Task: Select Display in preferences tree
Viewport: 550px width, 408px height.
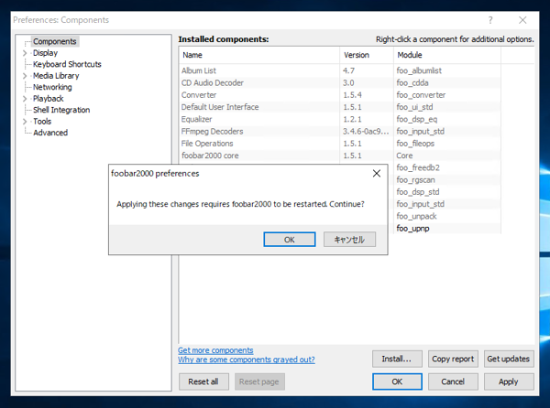Action: (45, 53)
